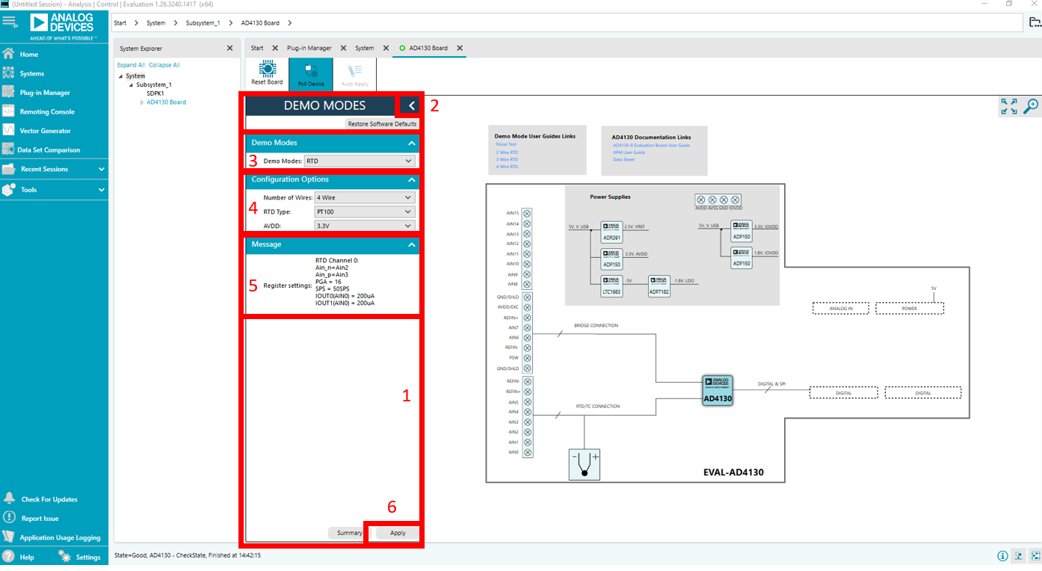Switch to the Start tab

tap(257, 48)
